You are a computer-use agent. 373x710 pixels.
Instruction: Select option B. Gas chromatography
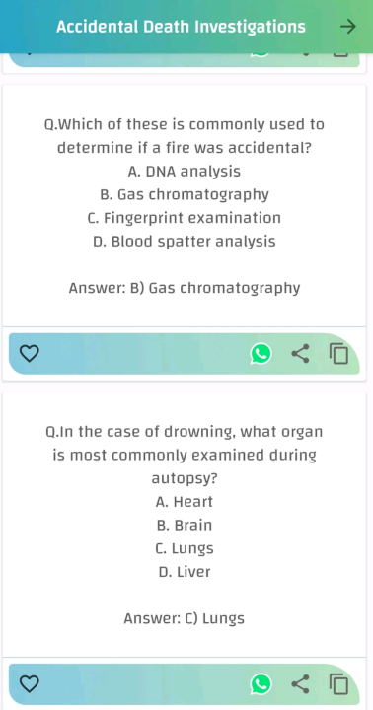(185, 194)
